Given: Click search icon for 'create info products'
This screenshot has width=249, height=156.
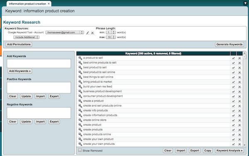Looking at the screenshot, I should coord(80,111).
